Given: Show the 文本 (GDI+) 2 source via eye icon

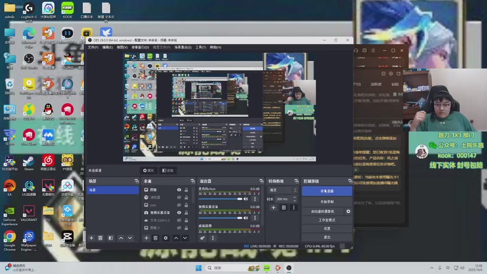Looking at the screenshot, I should (179, 220).
